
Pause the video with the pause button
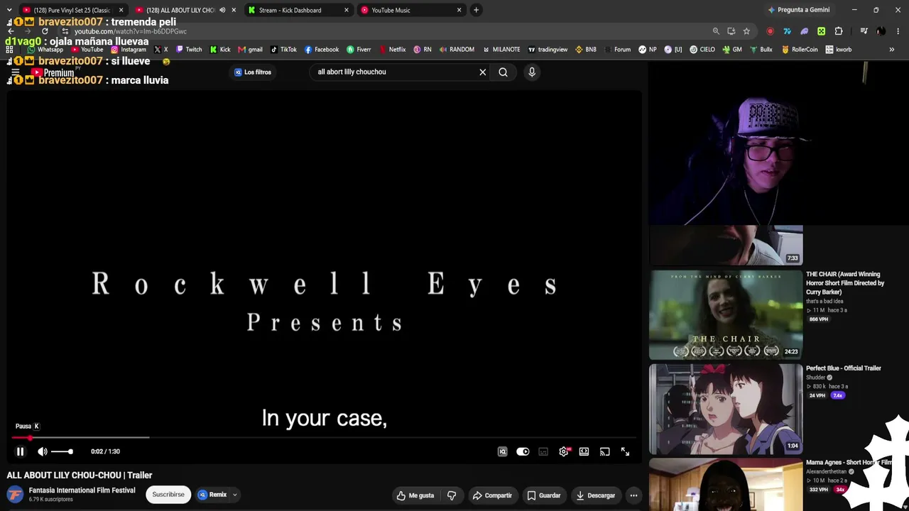tap(20, 451)
